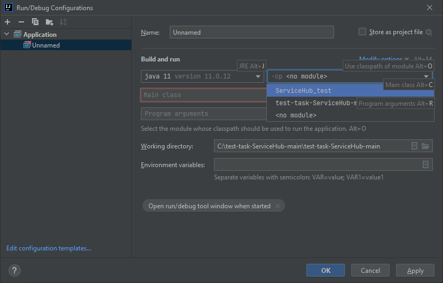Open the help question mark button

coord(14,270)
